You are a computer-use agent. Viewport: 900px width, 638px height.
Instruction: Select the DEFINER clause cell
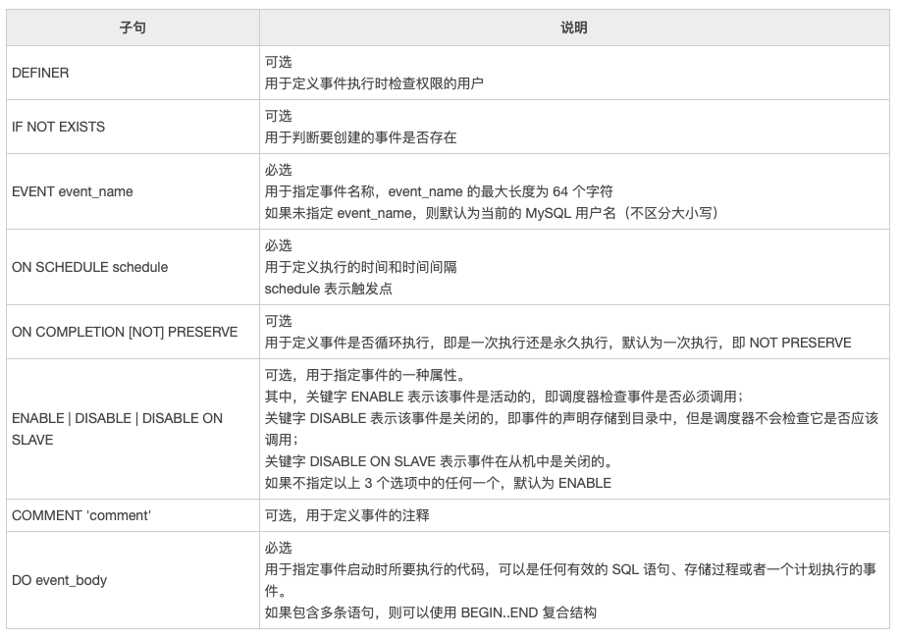tap(40, 73)
